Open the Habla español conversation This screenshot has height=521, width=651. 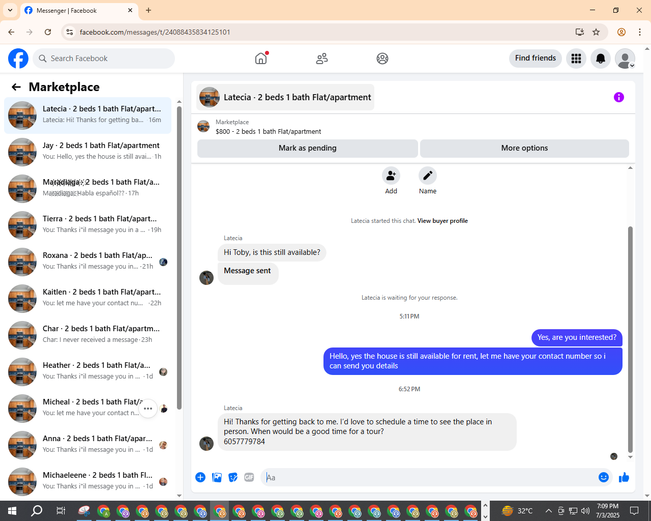(x=88, y=189)
